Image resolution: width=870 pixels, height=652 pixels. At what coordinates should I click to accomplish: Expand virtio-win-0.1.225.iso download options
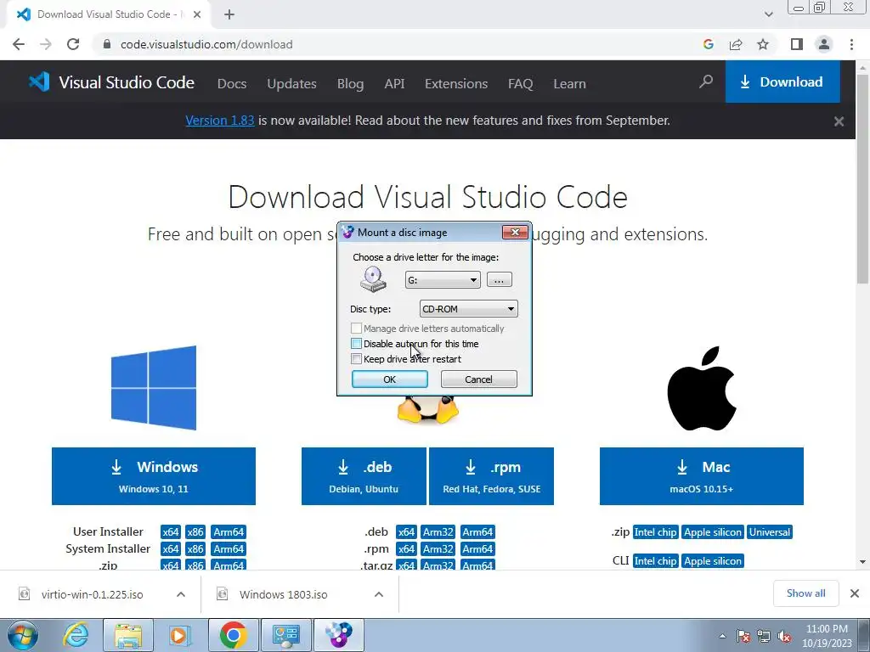click(181, 594)
